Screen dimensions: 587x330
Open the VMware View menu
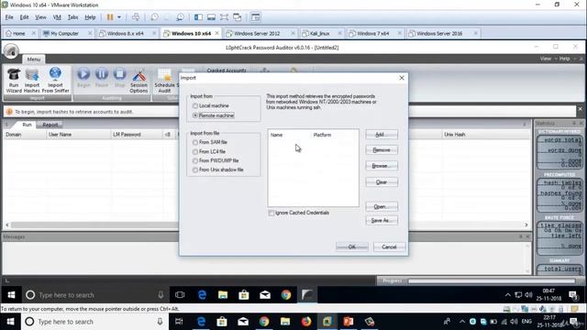(x=40, y=17)
